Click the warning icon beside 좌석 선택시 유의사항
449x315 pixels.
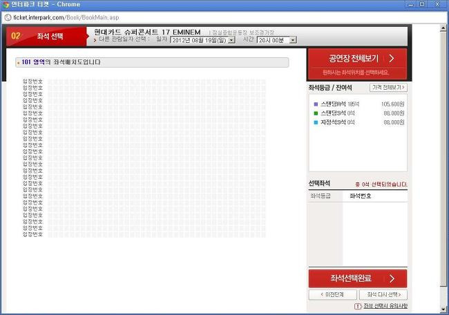[x=358, y=307]
